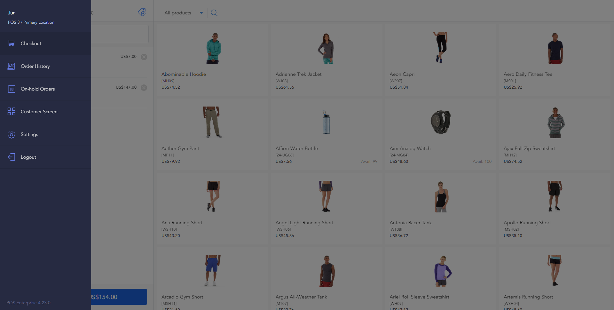Remove the US$7.00 cart item
This screenshot has height=310, width=614.
point(144,57)
